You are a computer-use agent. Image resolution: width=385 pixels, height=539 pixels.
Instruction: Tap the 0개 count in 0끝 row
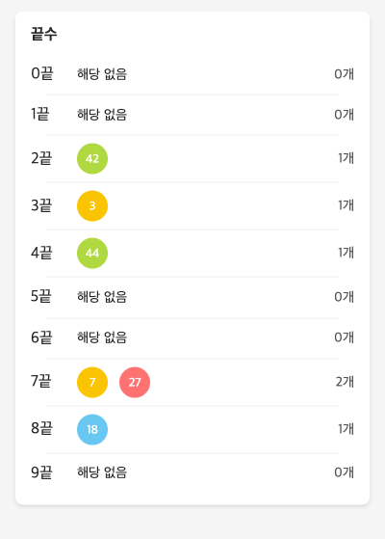345,74
